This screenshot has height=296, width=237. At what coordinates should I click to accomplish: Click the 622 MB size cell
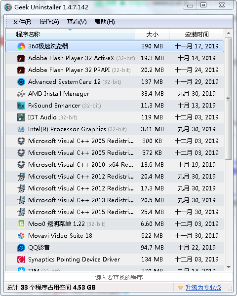point(152,236)
